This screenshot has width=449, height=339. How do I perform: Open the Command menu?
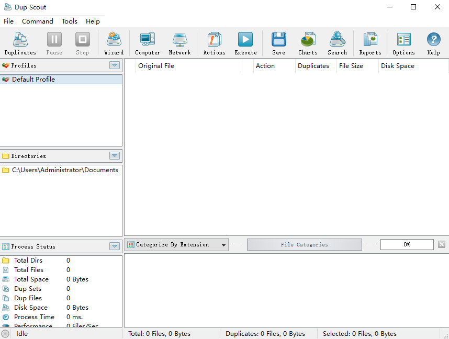coord(37,21)
